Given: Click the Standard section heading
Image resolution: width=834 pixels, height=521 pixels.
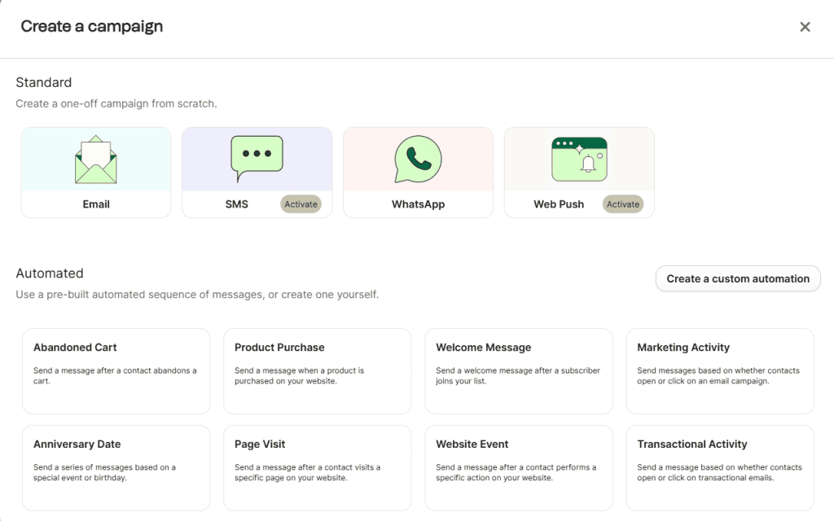Looking at the screenshot, I should [44, 82].
